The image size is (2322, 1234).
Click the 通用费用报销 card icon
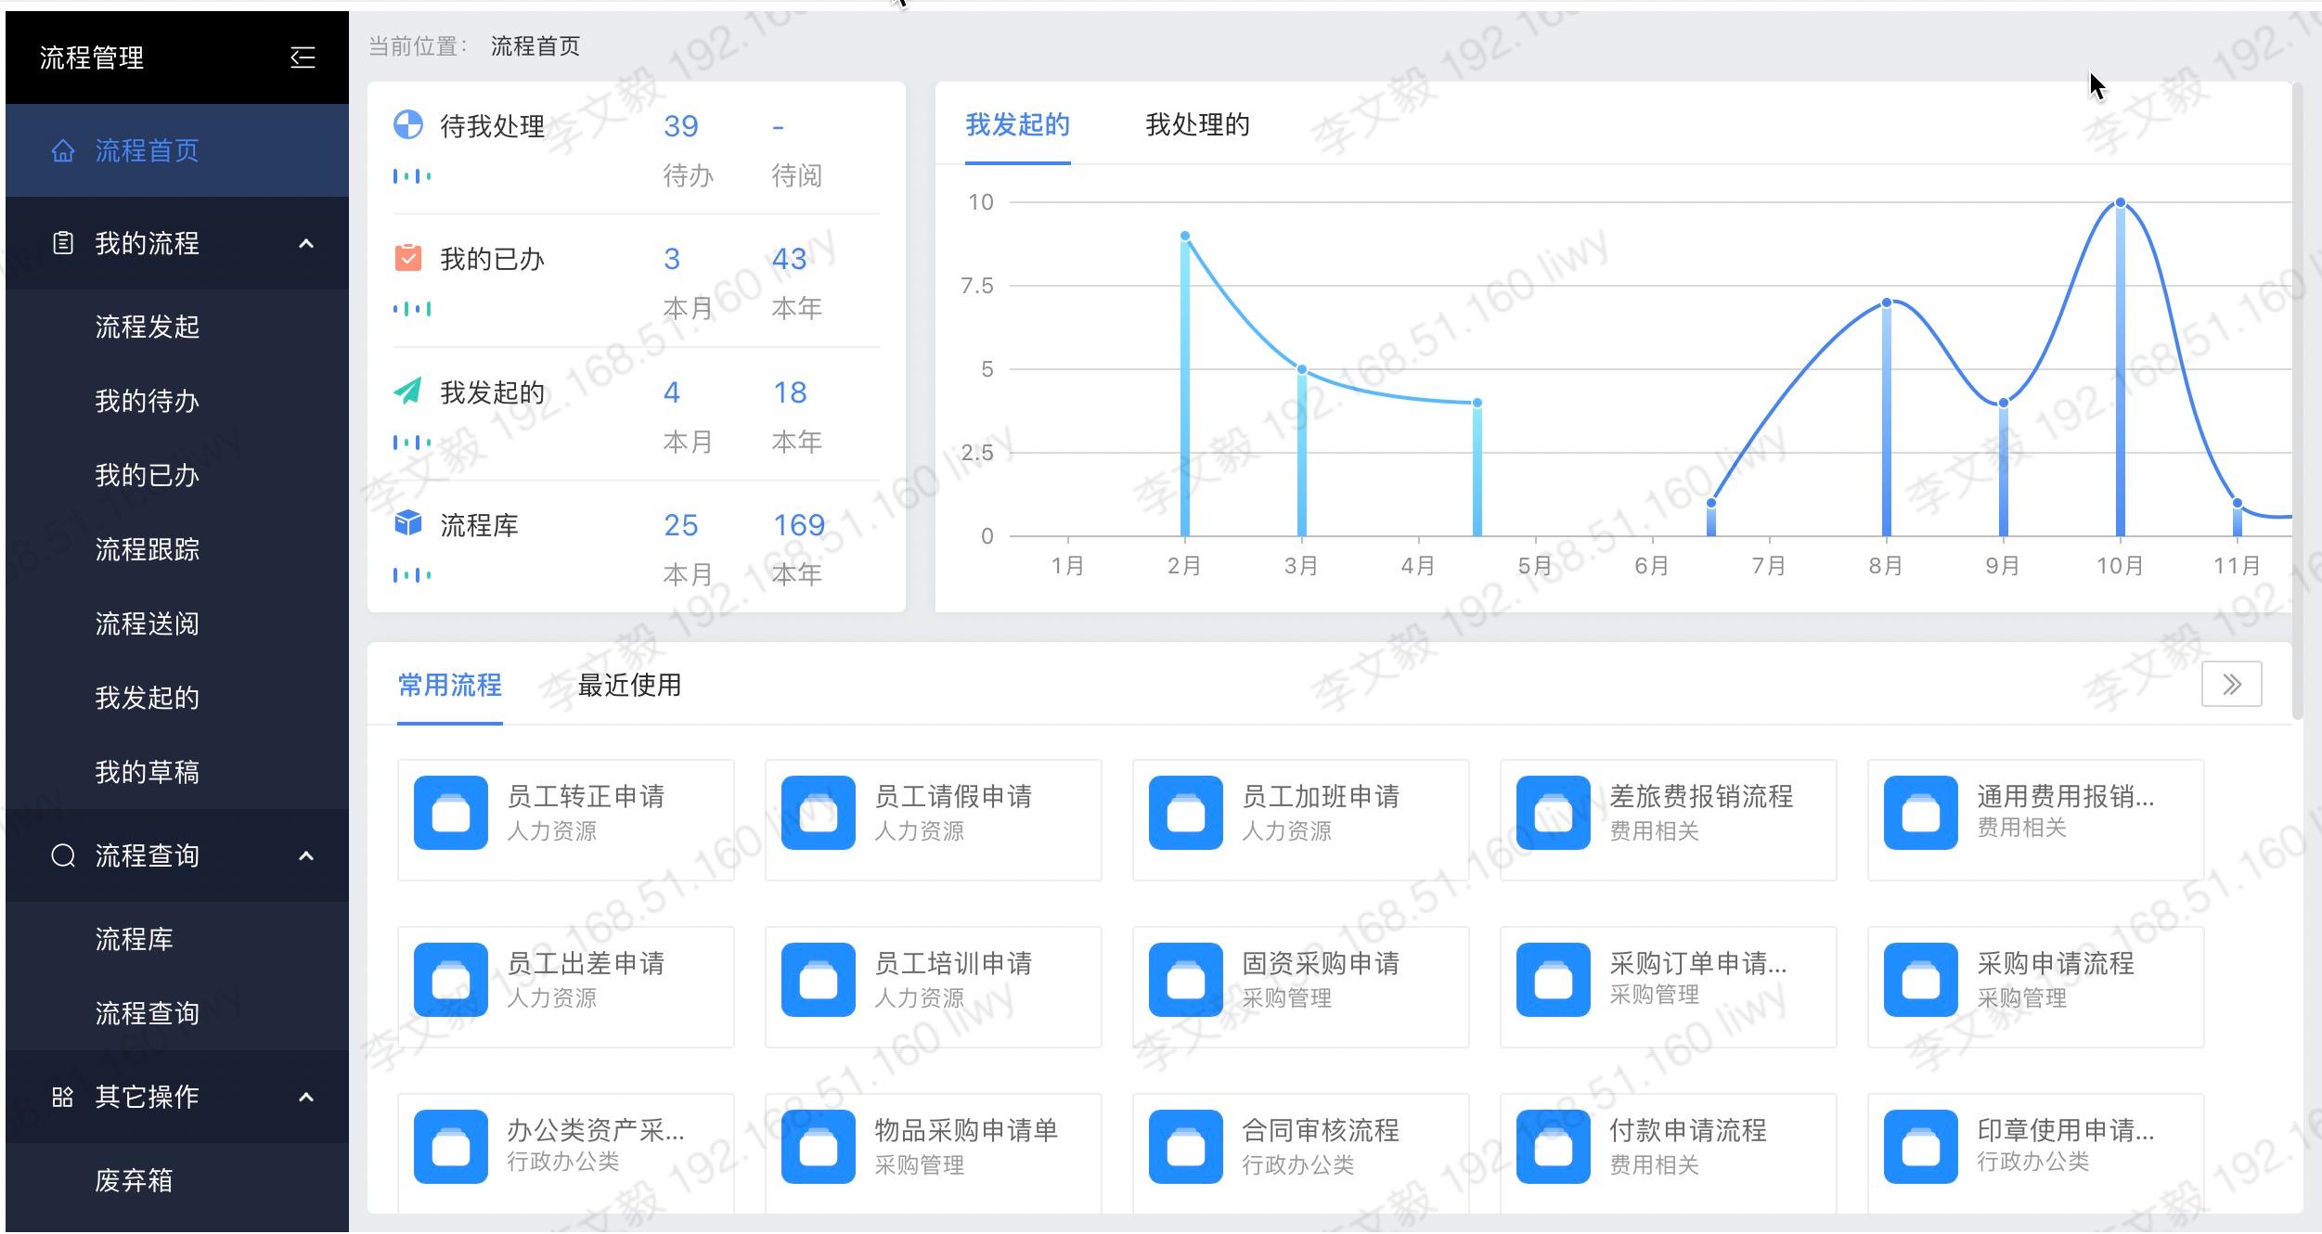[1921, 813]
